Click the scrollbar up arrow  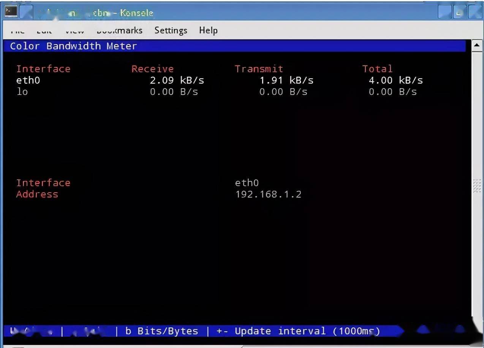click(x=477, y=46)
